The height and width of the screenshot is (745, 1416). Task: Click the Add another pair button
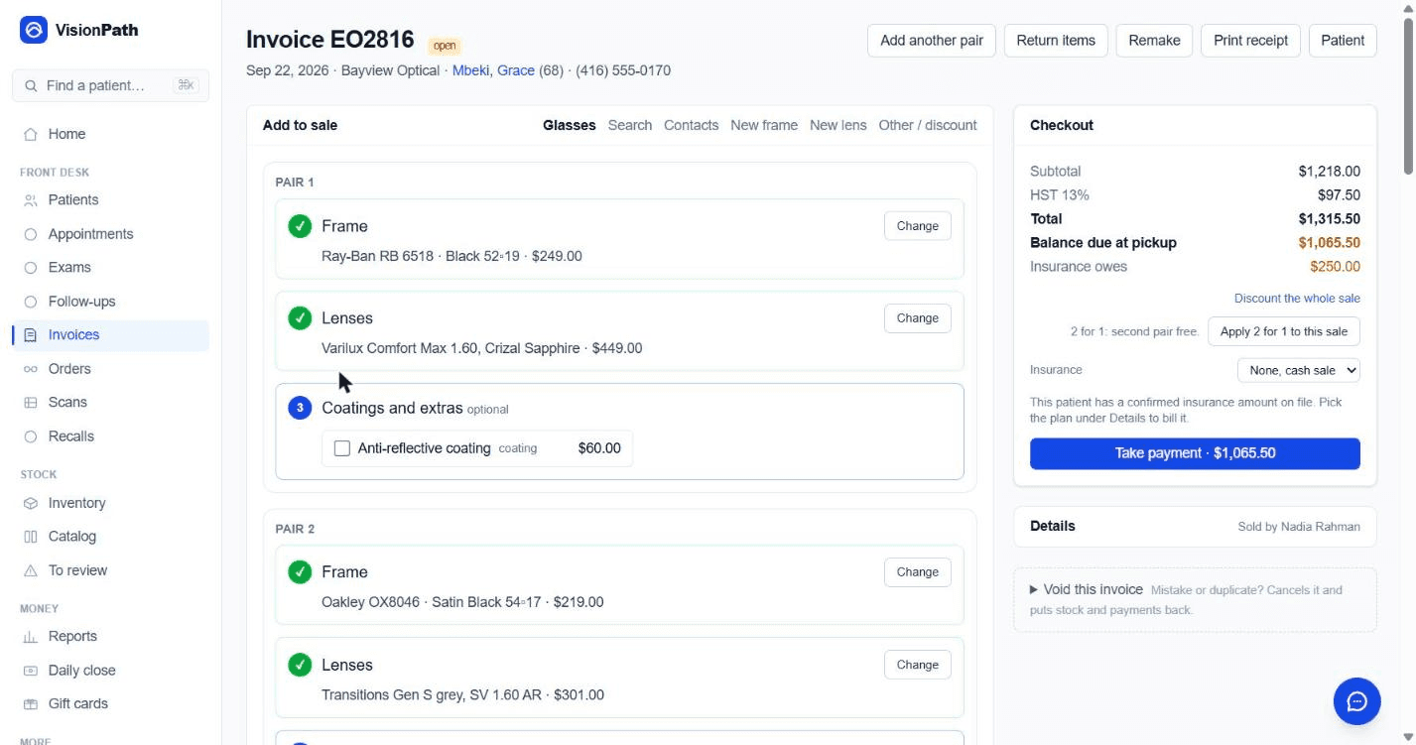(x=932, y=41)
